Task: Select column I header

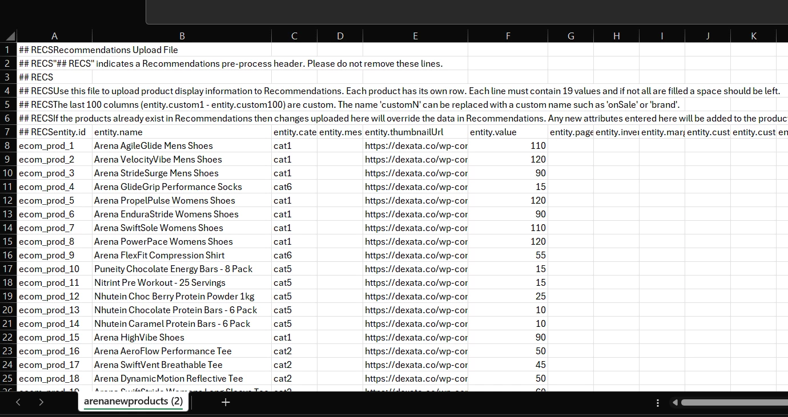Action: pos(662,36)
